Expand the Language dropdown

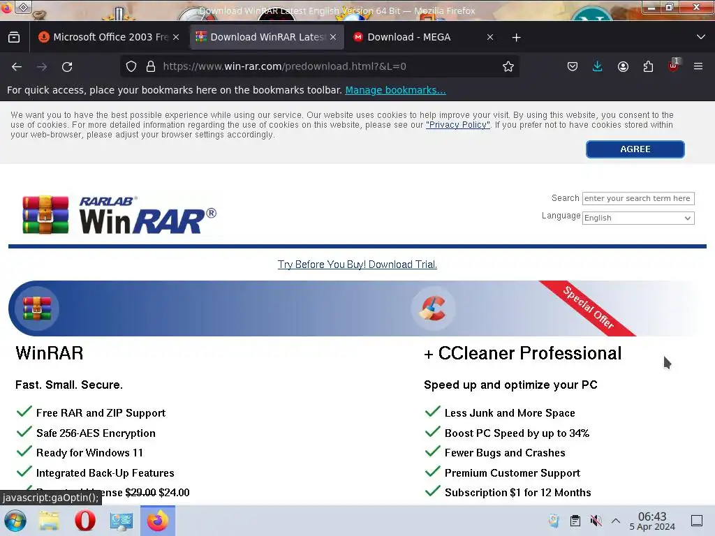point(638,218)
